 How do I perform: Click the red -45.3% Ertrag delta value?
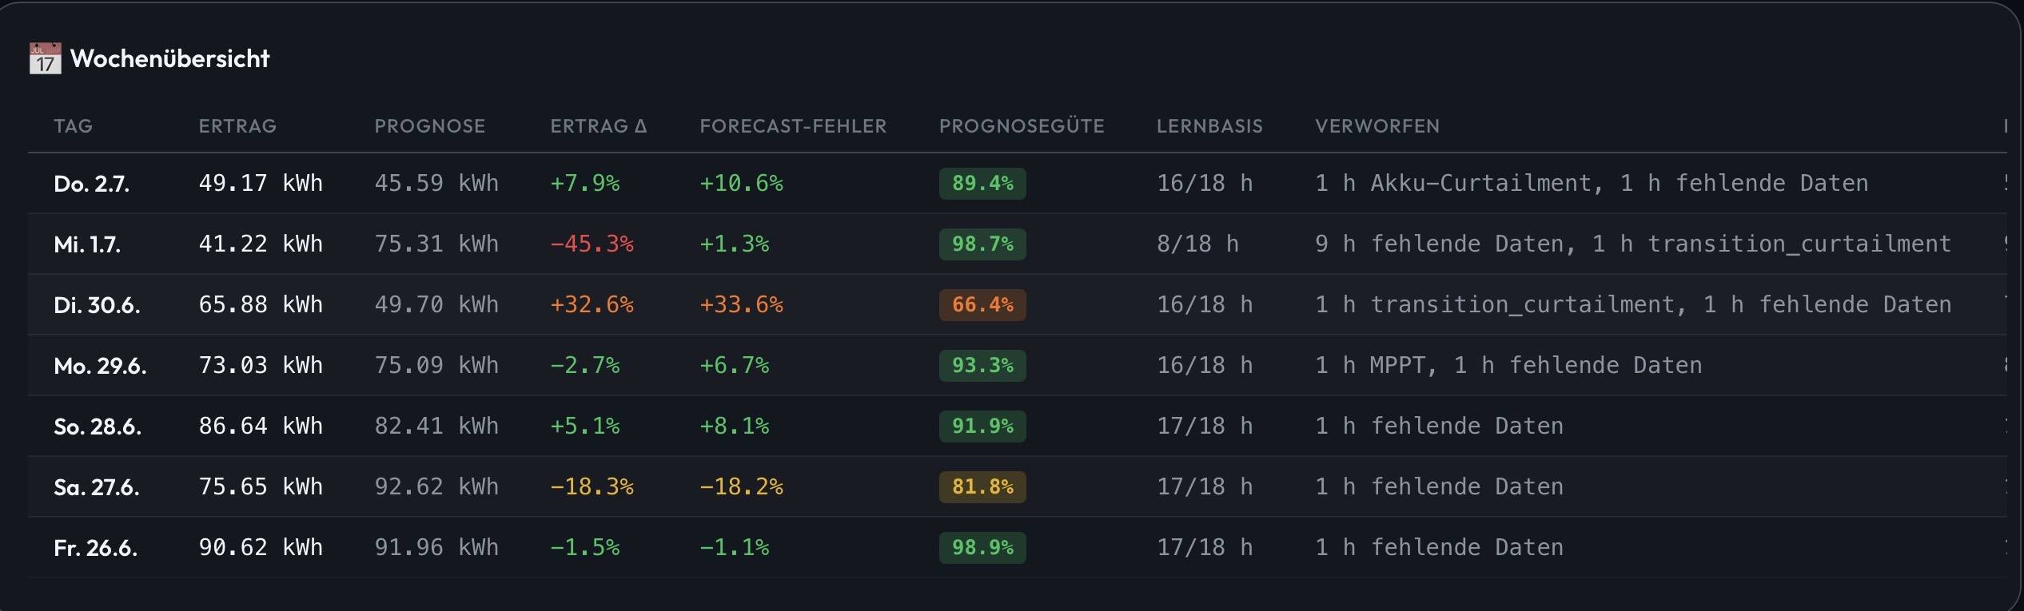pyautogui.click(x=592, y=244)
